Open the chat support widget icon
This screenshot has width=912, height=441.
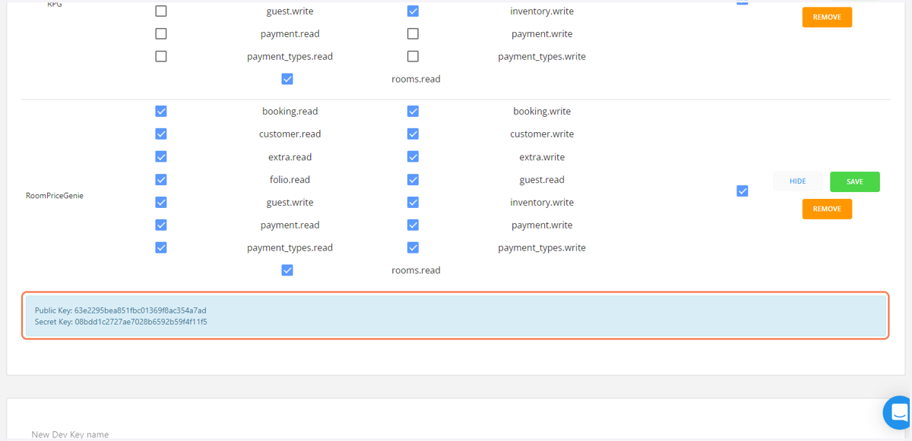coord(900,413)
